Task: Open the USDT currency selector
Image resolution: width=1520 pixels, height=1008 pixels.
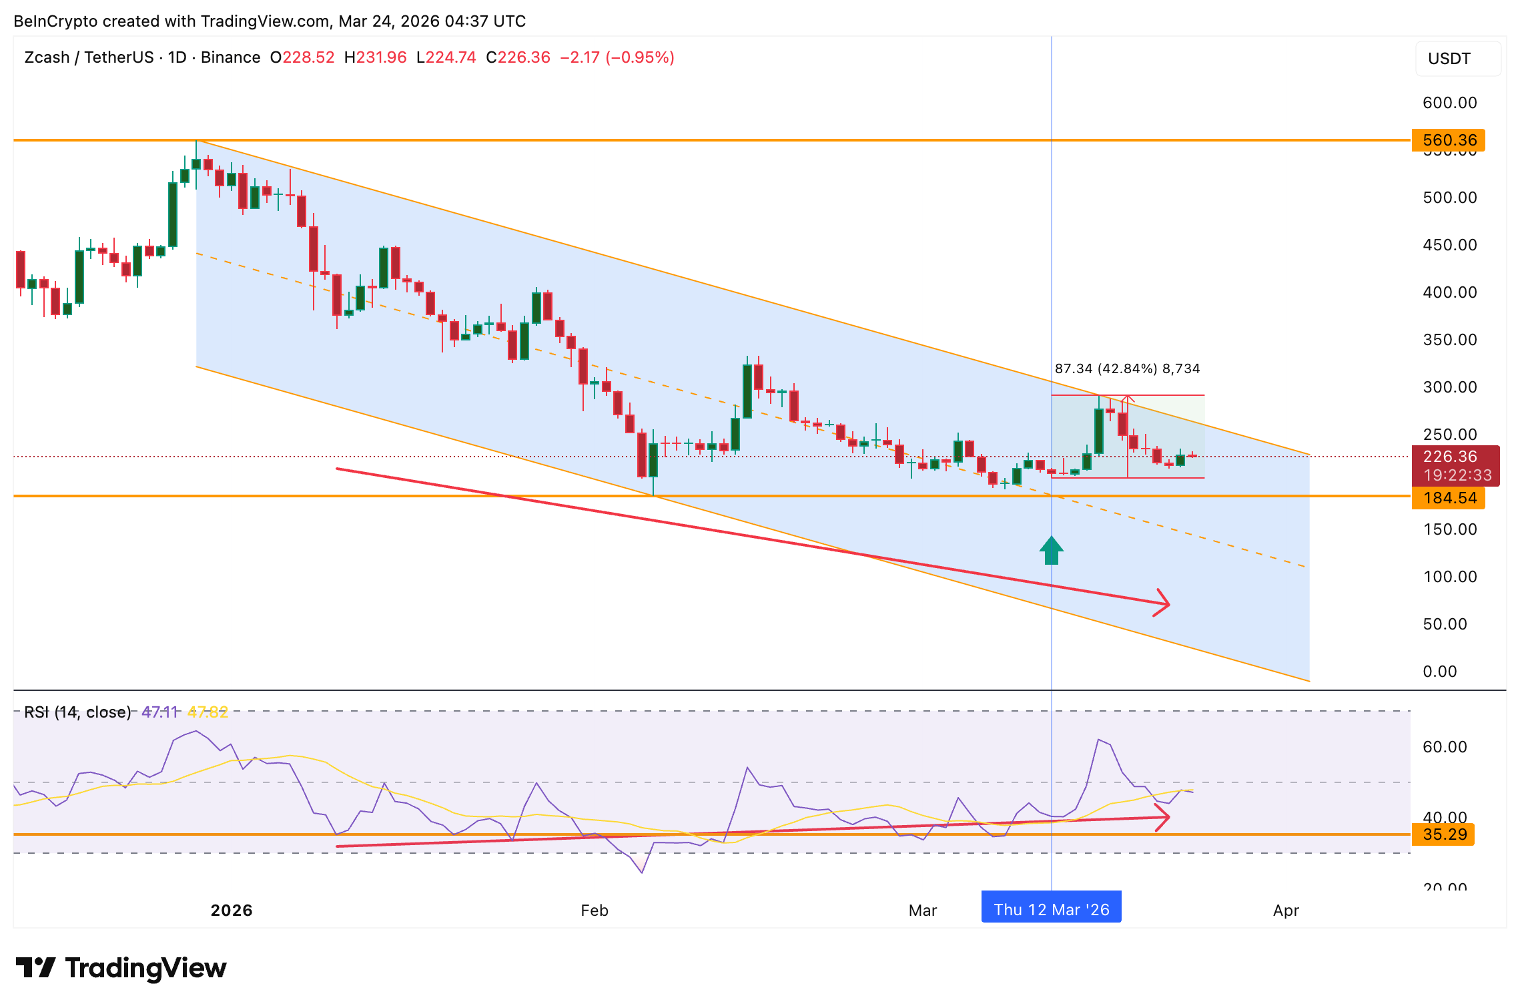Action: [x=1457, y=59]
